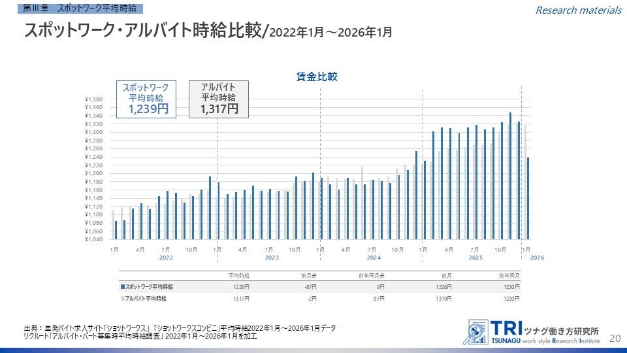Click the スポットワーク平均時給 row label in the table
The image size is (627, 353).
click(x=149, y=287)
